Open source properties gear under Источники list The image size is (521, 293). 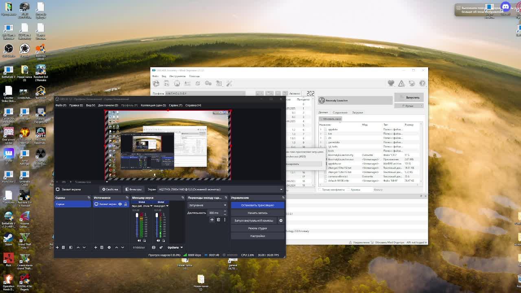109,247
